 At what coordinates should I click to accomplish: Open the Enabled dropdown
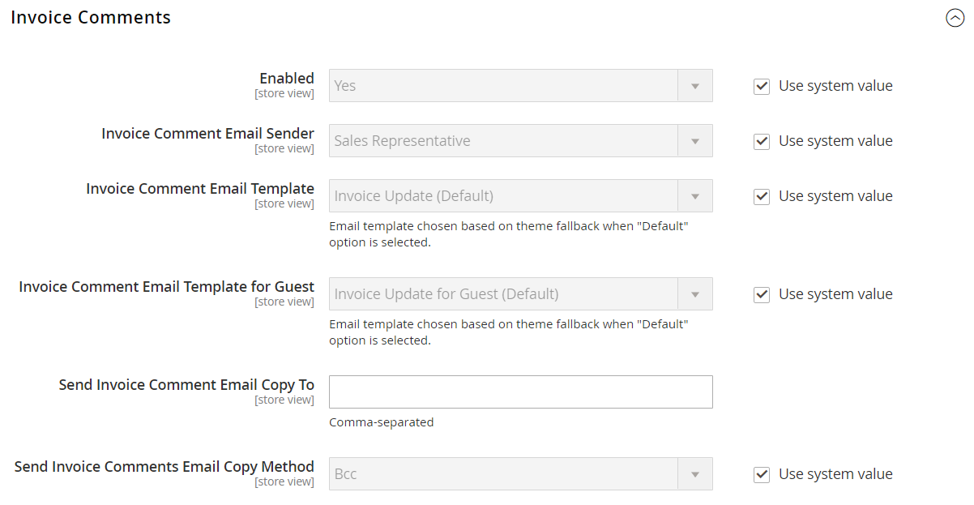click(504, 86)
